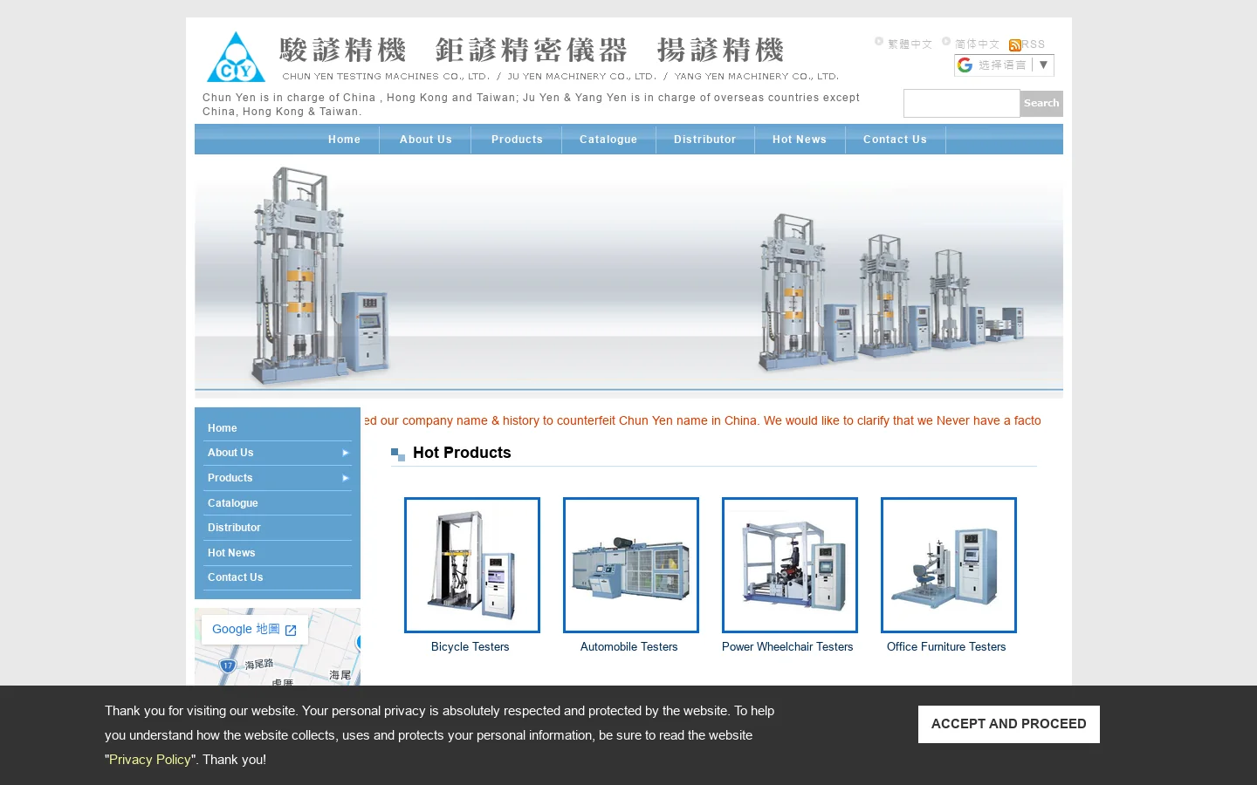The height and width of the screenshot is (785, 1257).
Task: Click the scrolling counterfeit warning notice text
Action: click(x=703, y=420)
